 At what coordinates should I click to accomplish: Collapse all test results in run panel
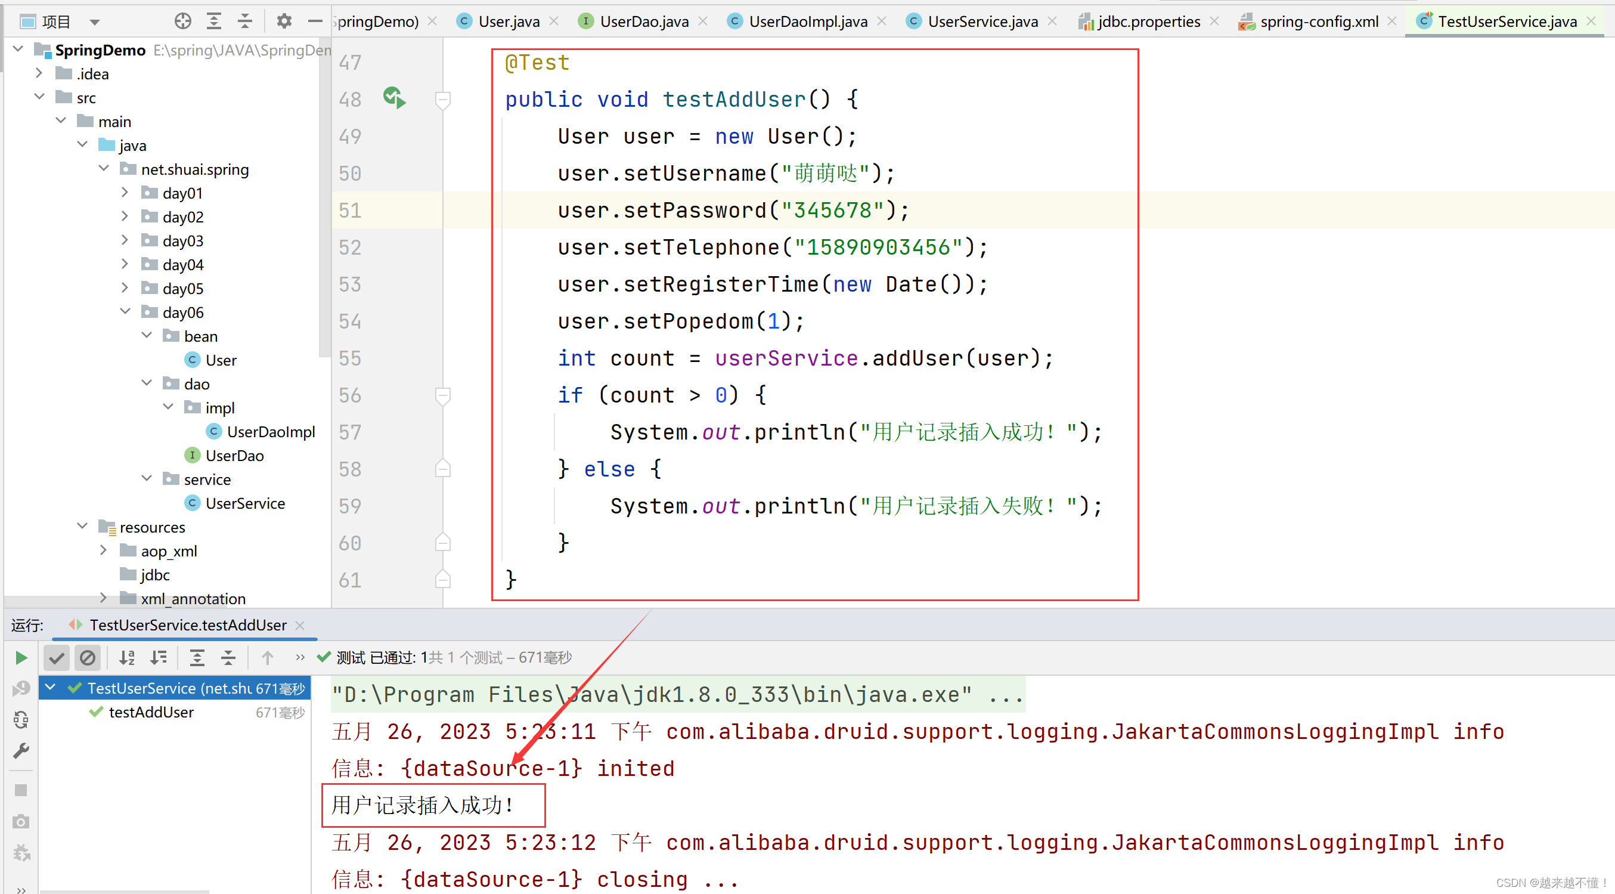click(x=228, y=657)
